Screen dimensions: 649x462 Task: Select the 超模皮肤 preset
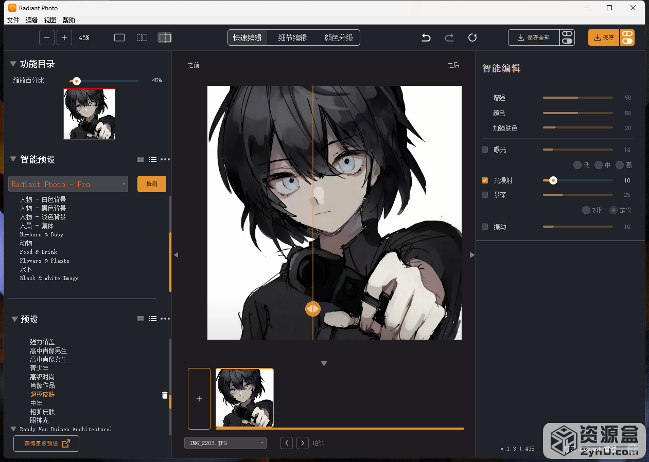[42, 394]
